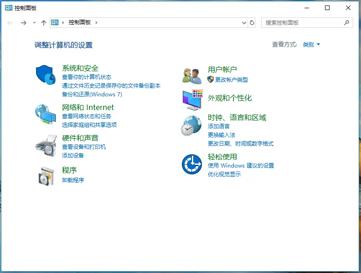361x273 pixels.
Task: Open the 硬件和声音 heading
Action: [x=80, y=138]
